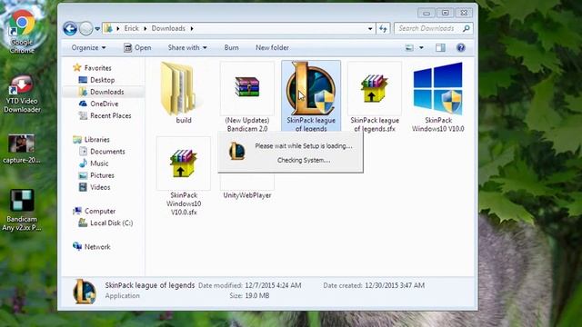Open the Pictures library

96,175
